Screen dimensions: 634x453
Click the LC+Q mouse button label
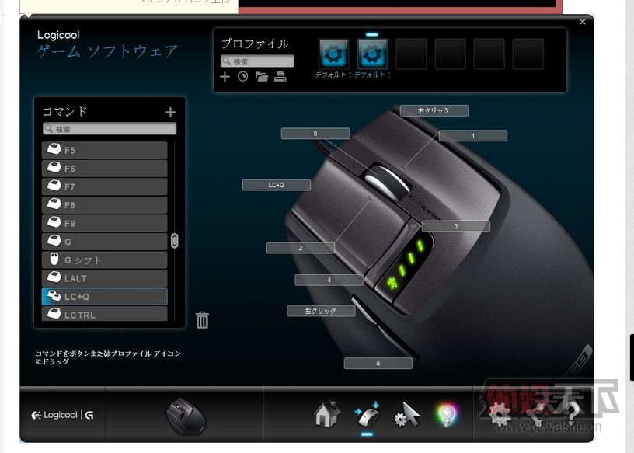click(277, 185)
